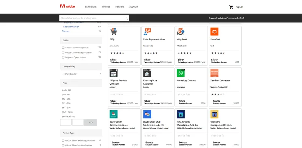Collapse the Edition filter section

(x=81, y=40)
